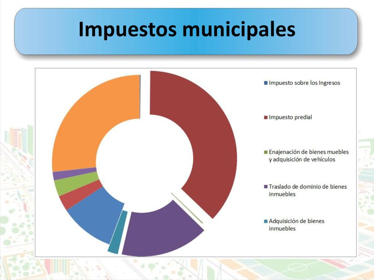374x280 pixels.
Task: Select the 'Impuesto predial' legend label
Action: (290, 117)
